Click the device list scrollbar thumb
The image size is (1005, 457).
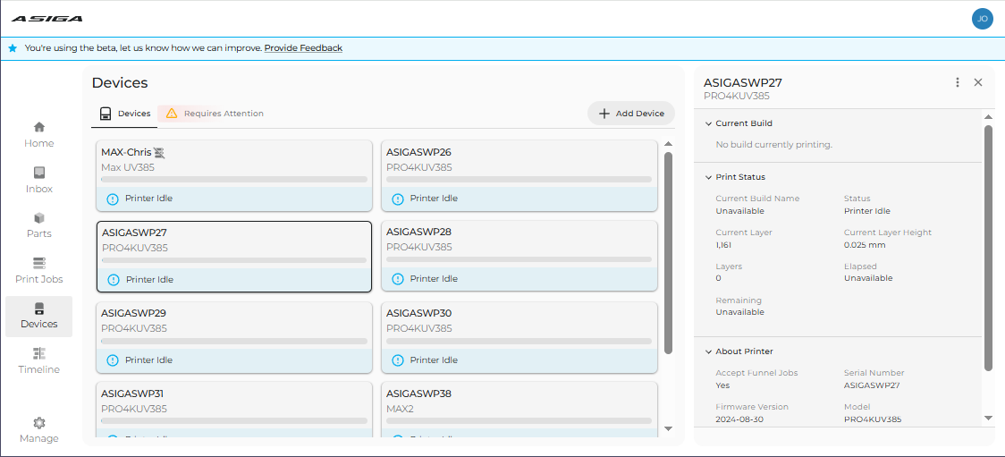point(669,252)
